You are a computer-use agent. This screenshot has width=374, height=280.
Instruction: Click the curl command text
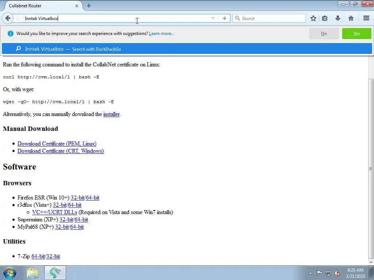[51, 77]
